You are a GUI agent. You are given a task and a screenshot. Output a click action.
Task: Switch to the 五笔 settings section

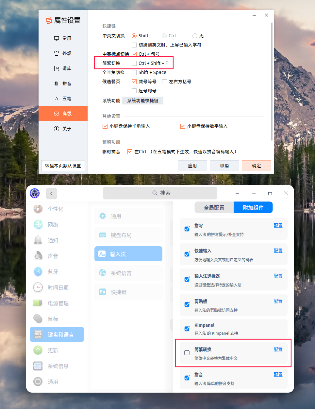point(63,98)
